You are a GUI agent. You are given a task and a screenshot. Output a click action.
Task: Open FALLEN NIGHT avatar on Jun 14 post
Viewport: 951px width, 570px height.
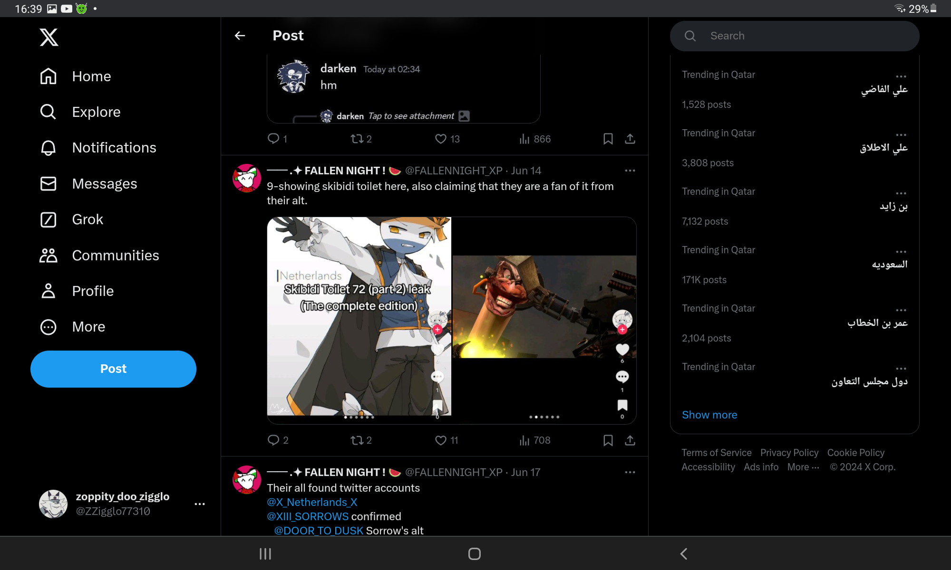246,178
